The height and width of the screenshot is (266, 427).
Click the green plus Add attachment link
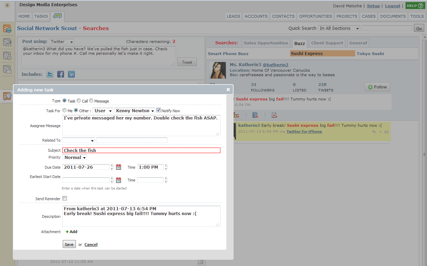71,232
